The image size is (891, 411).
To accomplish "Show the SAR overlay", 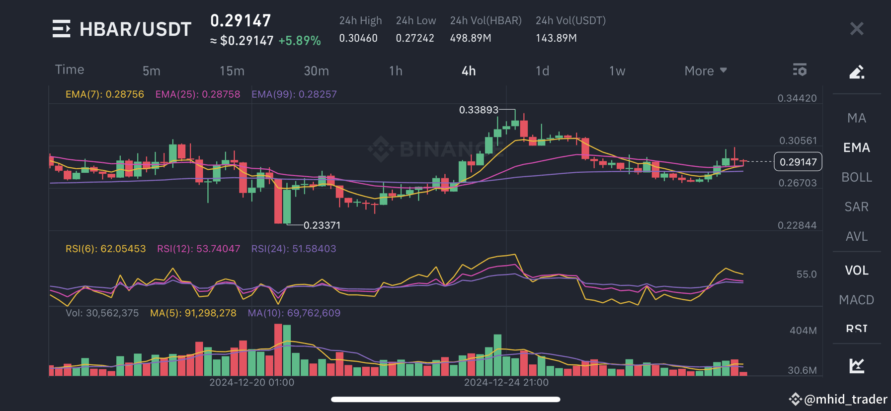I will [x=856, y=206].
